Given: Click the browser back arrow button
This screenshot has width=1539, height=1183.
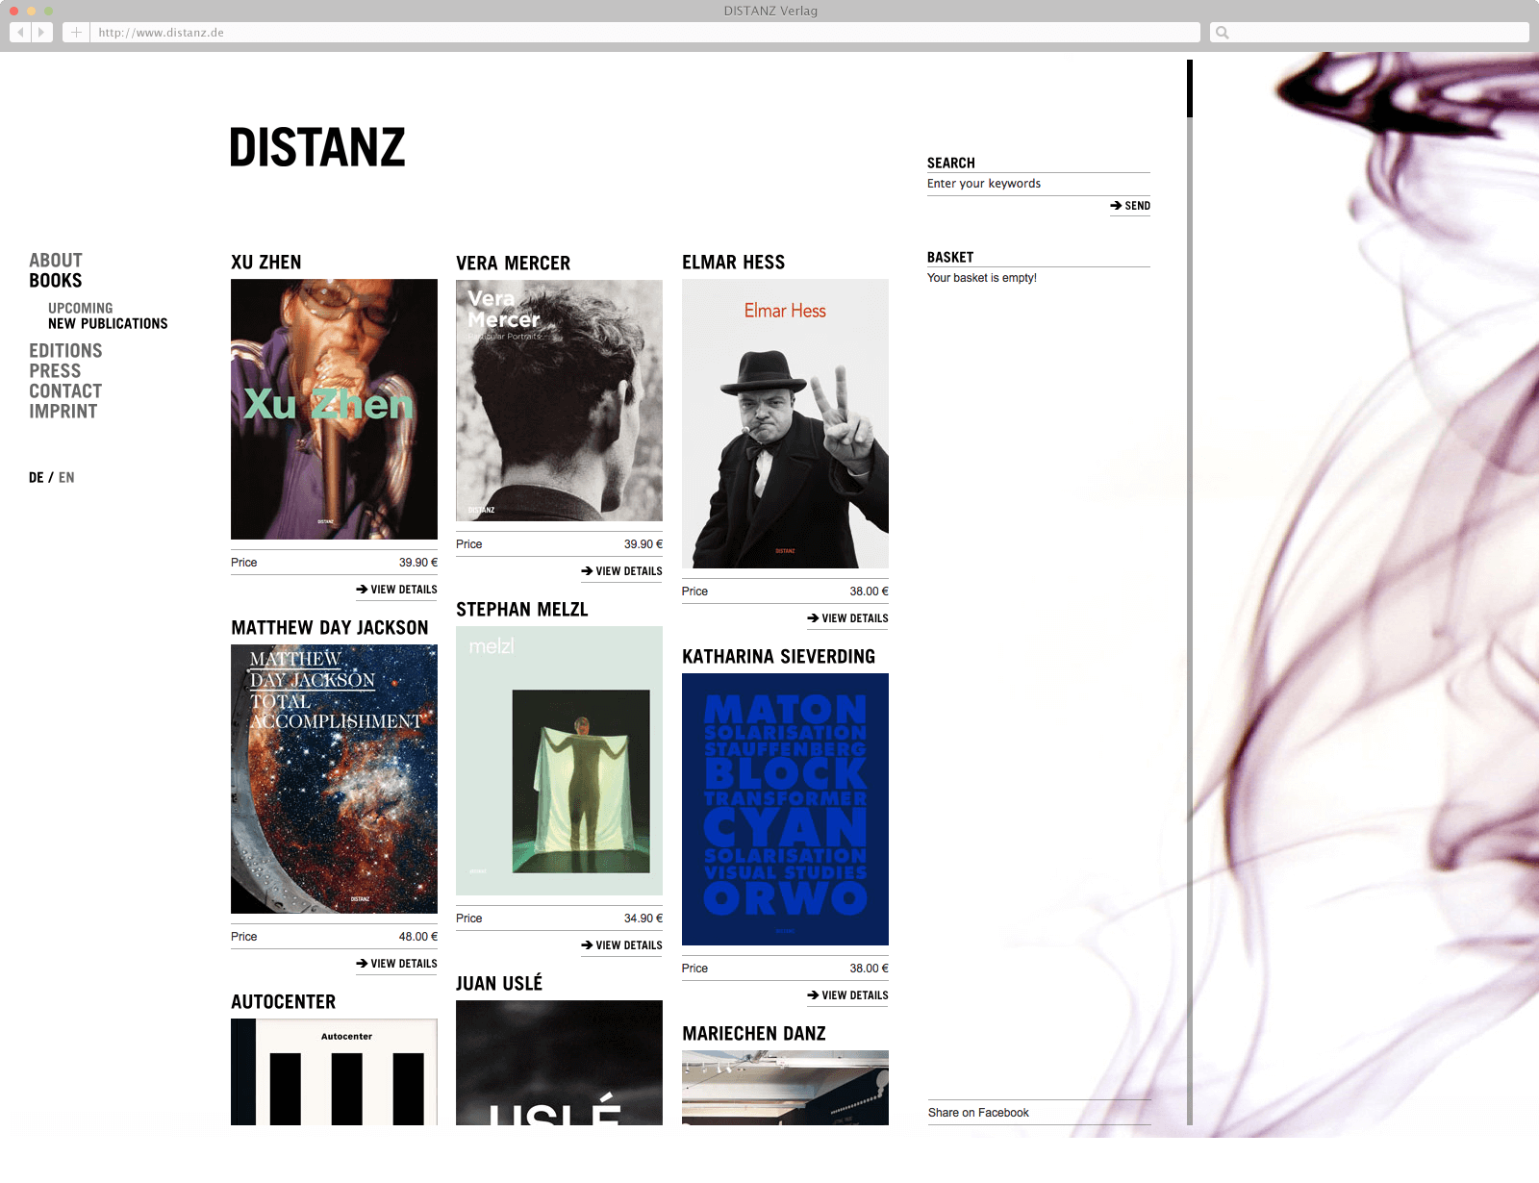Looking at the screenshot, I should [20, 32].
